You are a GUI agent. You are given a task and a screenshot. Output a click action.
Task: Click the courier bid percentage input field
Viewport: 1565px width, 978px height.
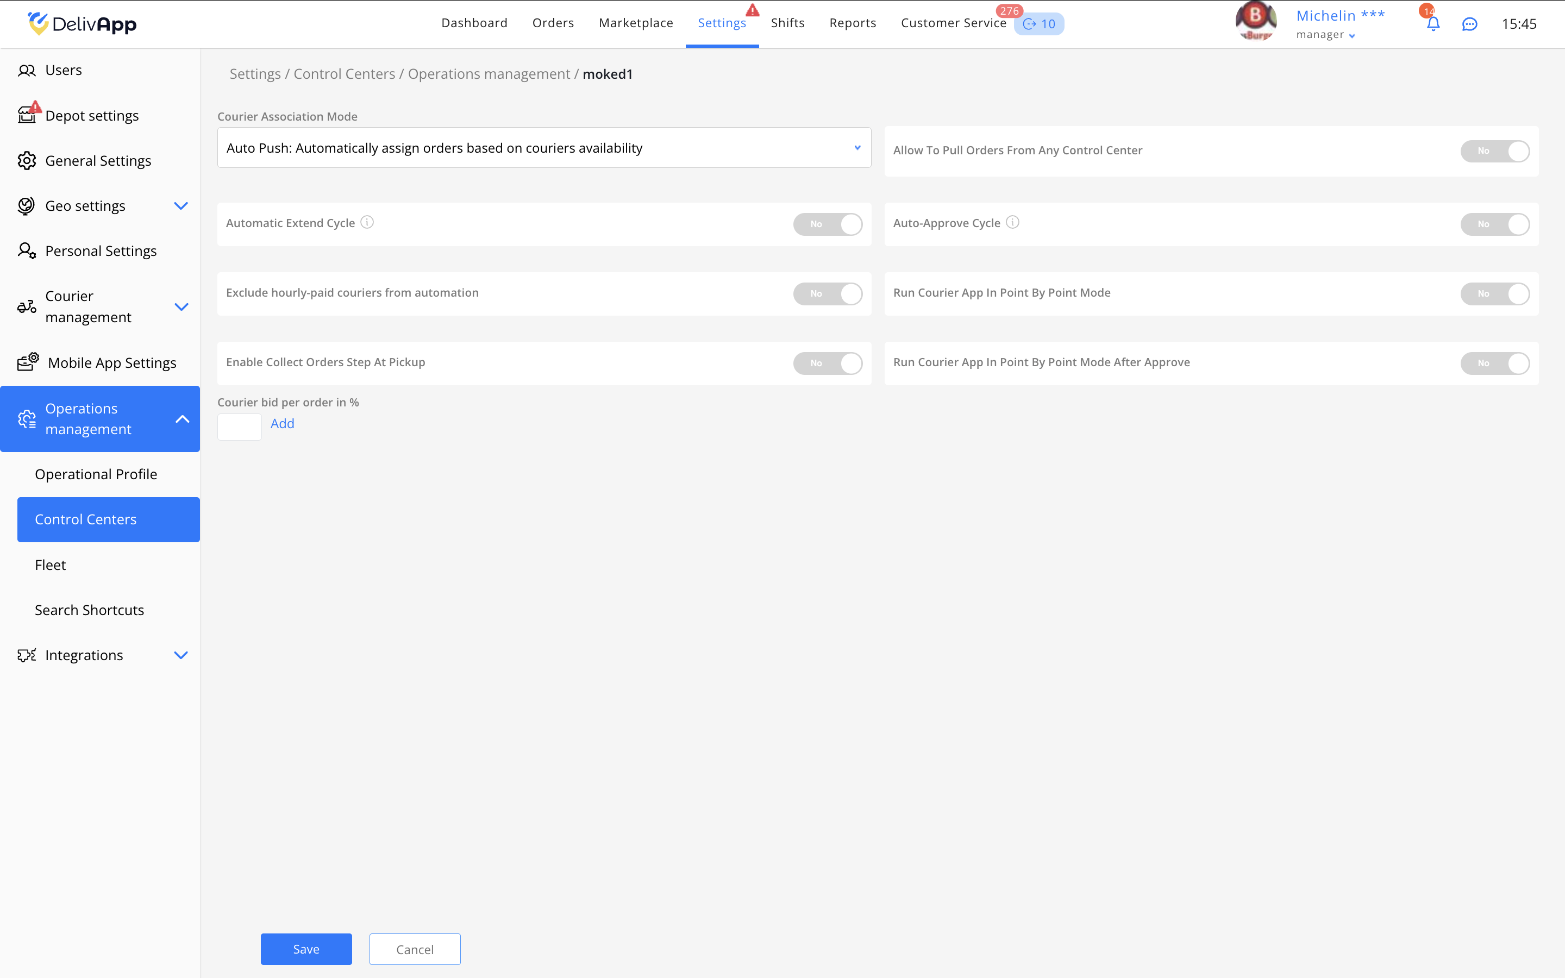pos(239,427)
